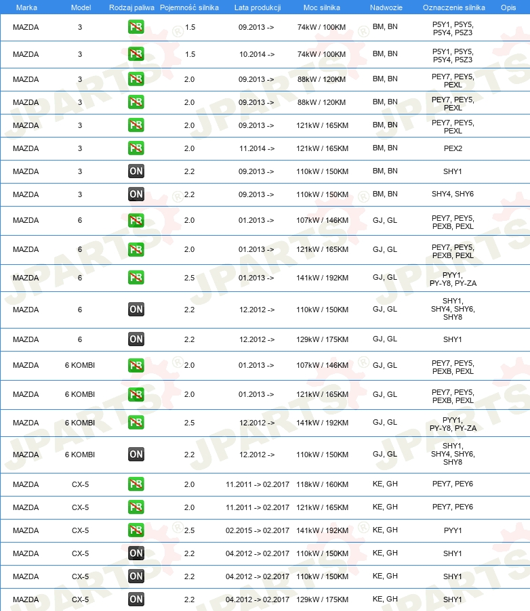This screenshot has height=611, width=530.
Task: Select BM, BN body cell in PEX2 row
Action: (x=385, y=148)
